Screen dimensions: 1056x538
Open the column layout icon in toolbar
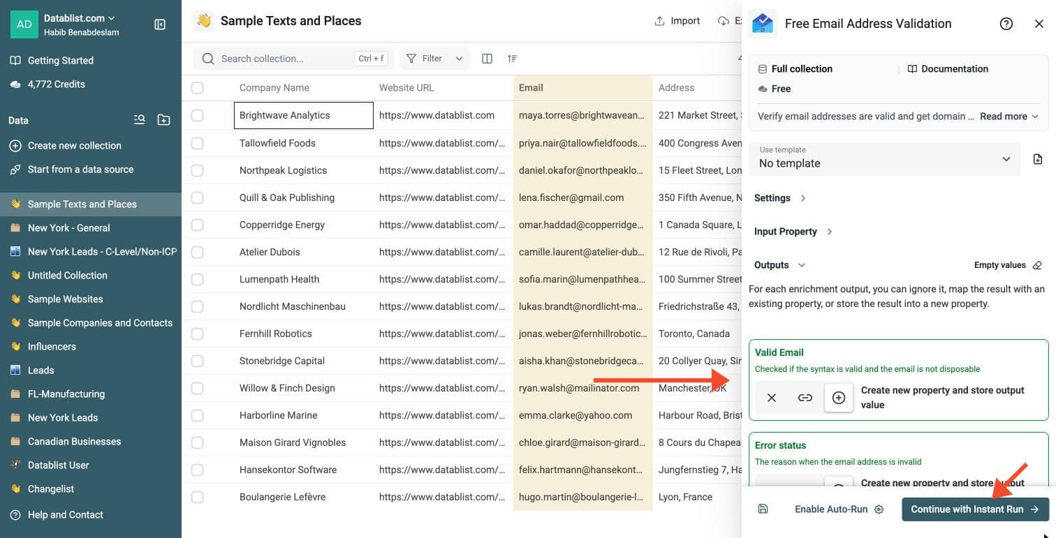pos(487,59)
